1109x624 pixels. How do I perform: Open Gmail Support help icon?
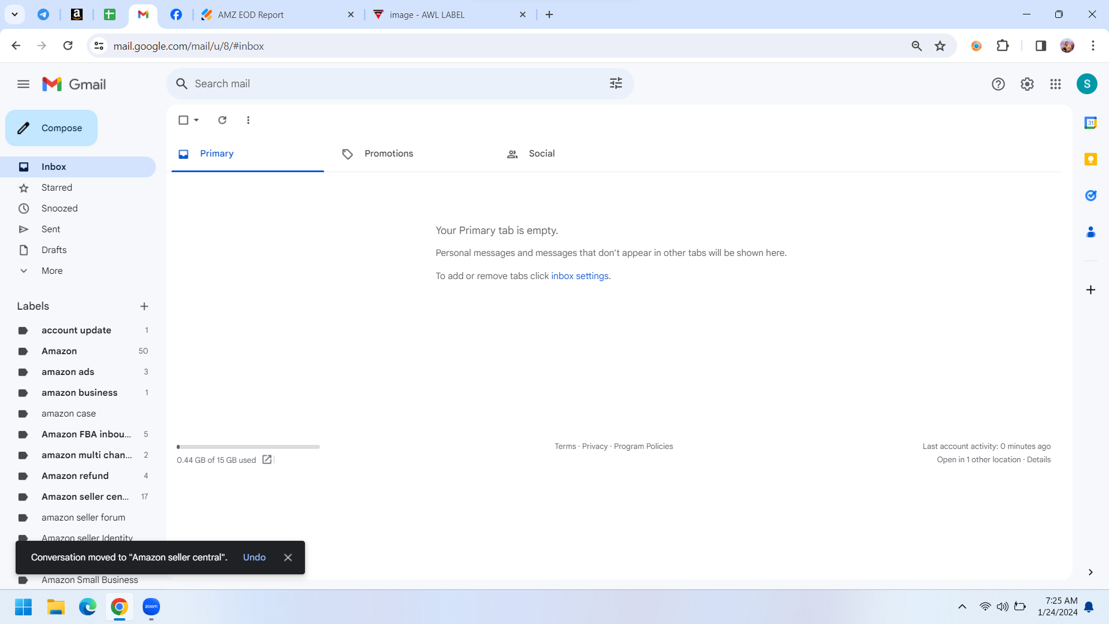click(998, 84)
